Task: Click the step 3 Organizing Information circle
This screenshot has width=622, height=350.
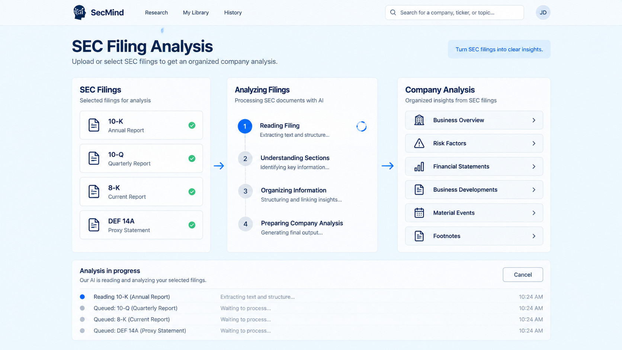Action: tap(245, 191)
